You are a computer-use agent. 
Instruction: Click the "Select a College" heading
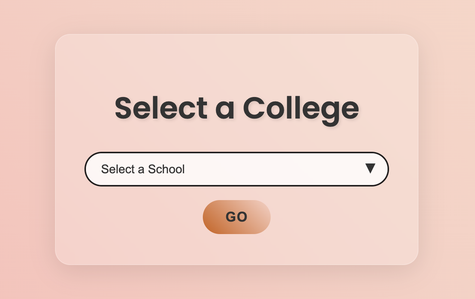(237, 108)
